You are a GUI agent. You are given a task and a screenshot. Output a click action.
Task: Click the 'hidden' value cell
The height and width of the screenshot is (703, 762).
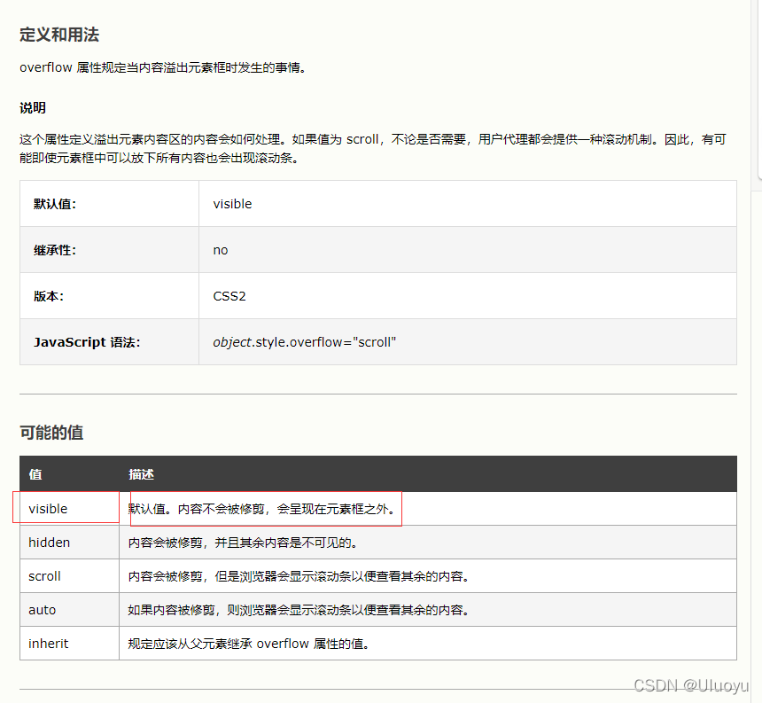(69, 543)
